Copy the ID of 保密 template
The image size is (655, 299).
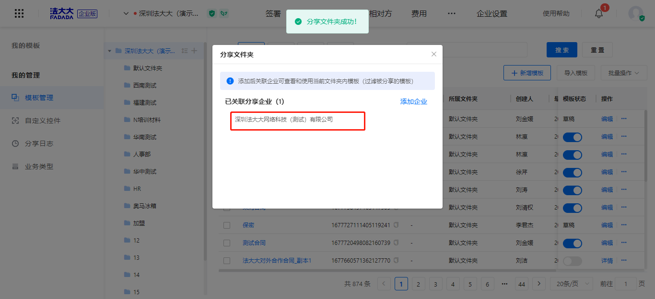[396, 225]
